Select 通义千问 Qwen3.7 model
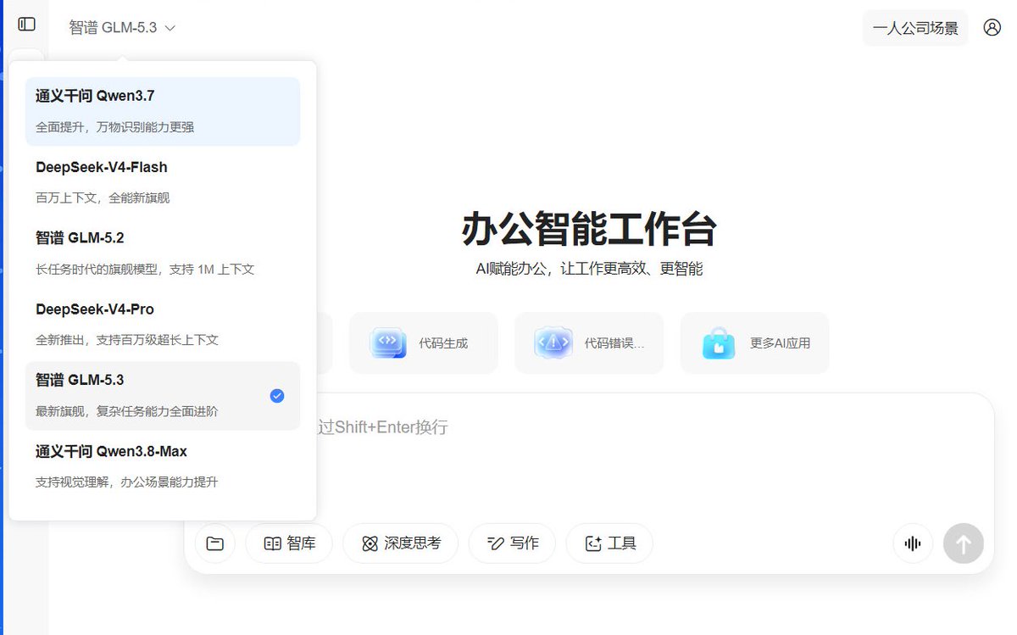Image resolution: width=1017 pixels, height=635 pixels. pos(163,111)
